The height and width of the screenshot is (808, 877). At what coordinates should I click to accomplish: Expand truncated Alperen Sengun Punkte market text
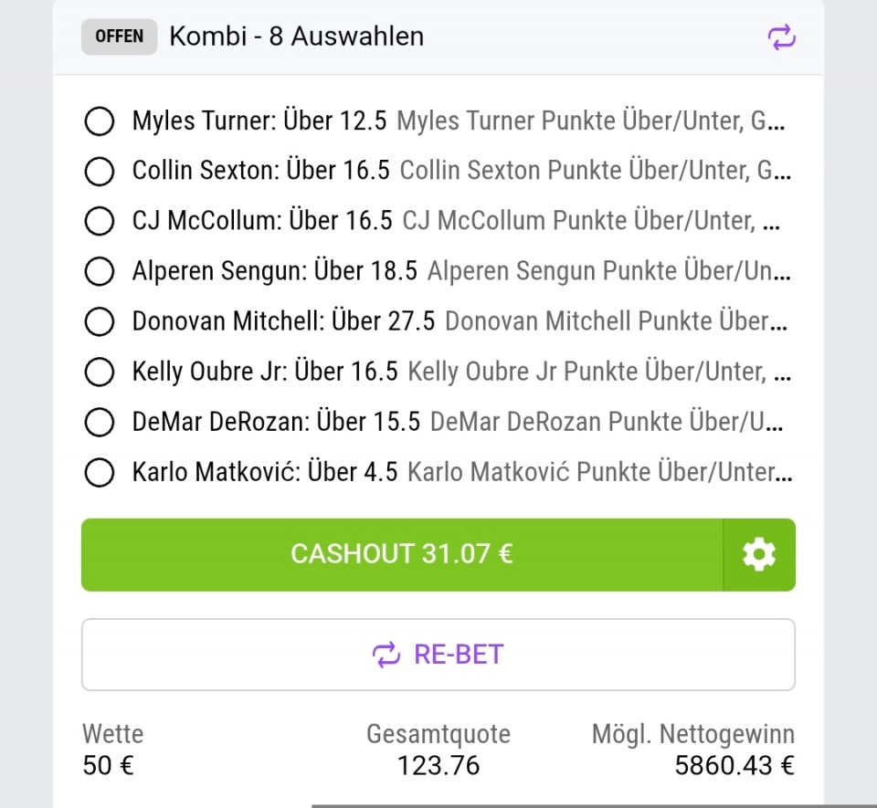608,271
